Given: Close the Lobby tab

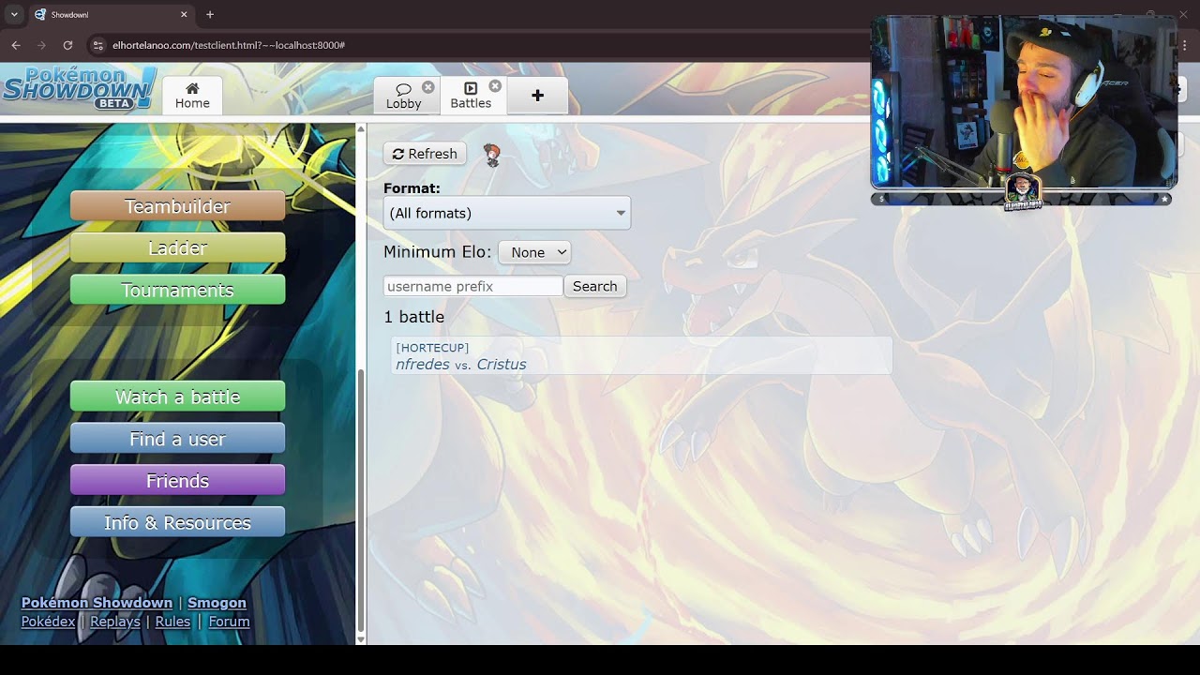Looking at the screenshot, I should point(428,87).
